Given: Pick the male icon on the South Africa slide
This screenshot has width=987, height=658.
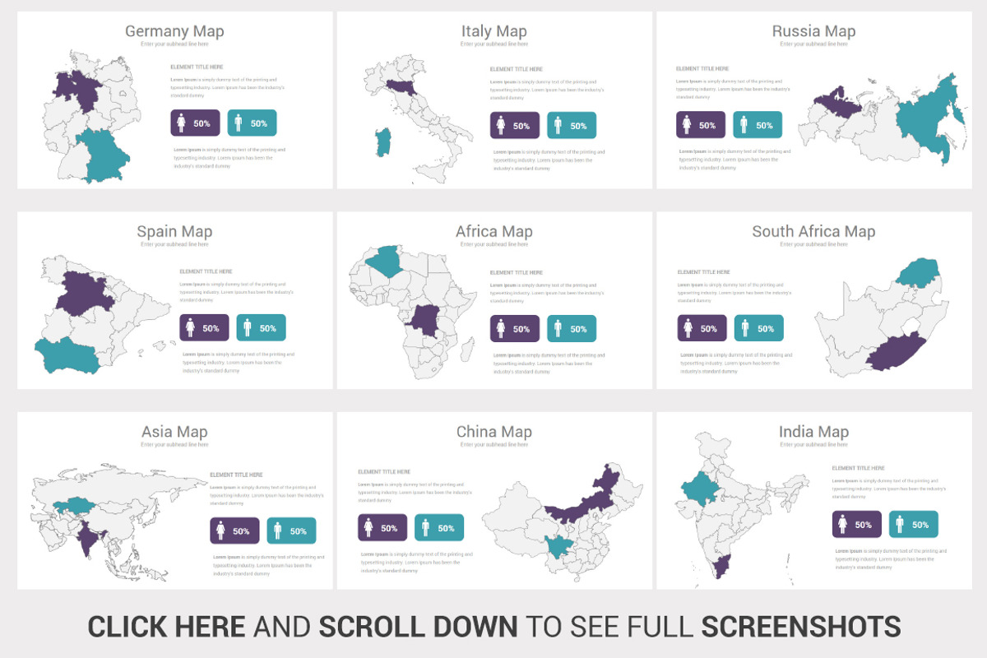Looking at the screenshot, I should coord(745,328).
